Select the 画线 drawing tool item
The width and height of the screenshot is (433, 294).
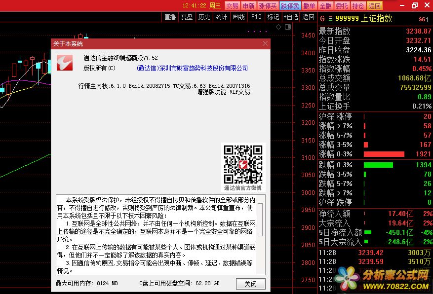tap(238, 17)
